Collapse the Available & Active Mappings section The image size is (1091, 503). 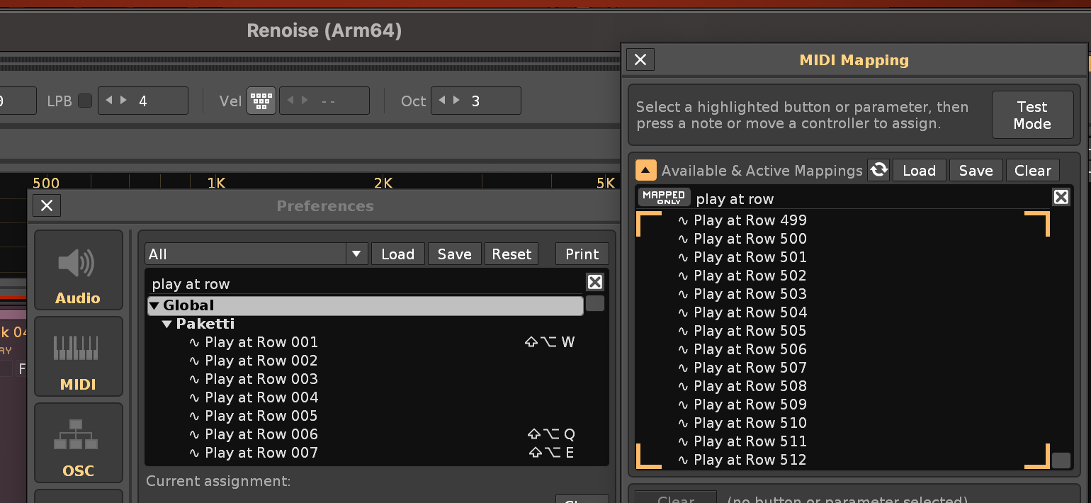point(646,170)
